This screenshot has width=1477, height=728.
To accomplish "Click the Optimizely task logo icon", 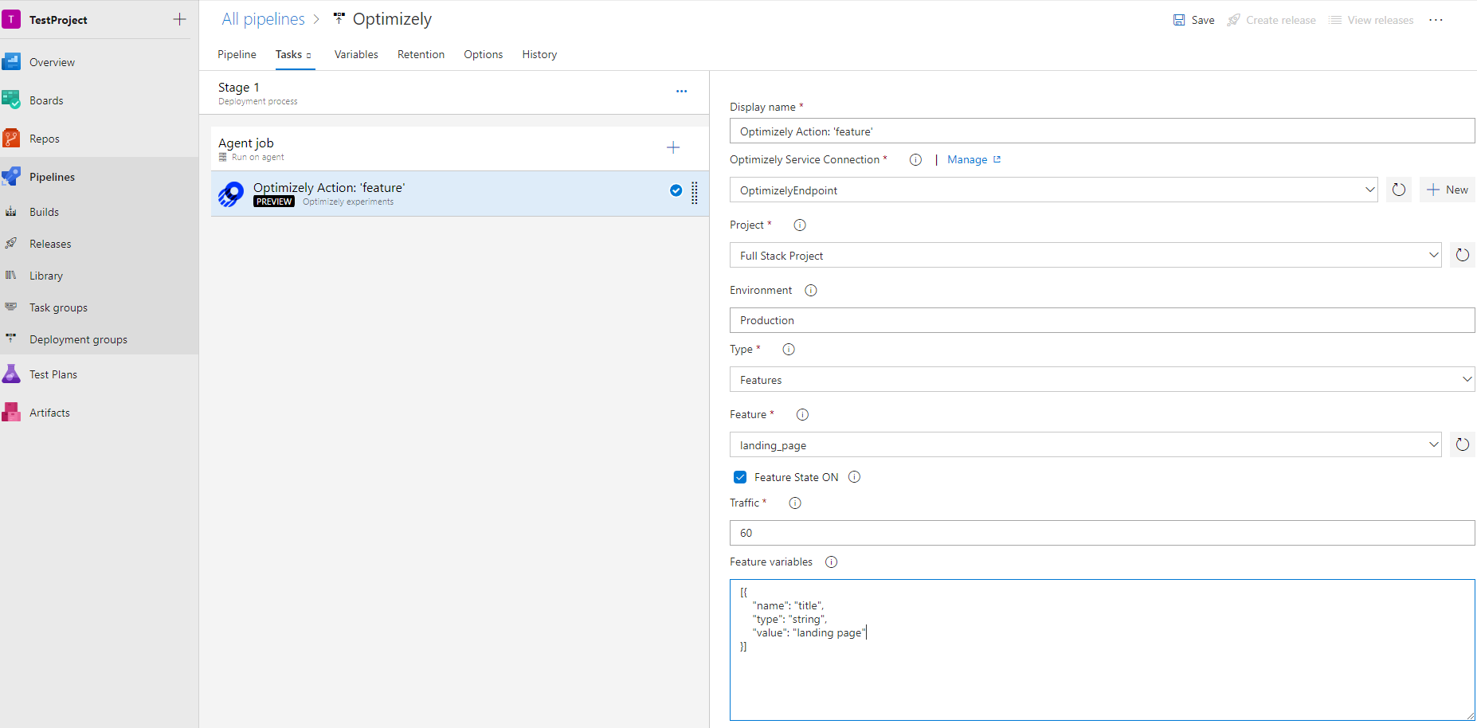I will point(231,194).
